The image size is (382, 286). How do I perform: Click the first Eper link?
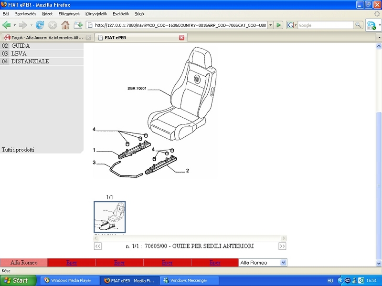(x=72, y=263)
